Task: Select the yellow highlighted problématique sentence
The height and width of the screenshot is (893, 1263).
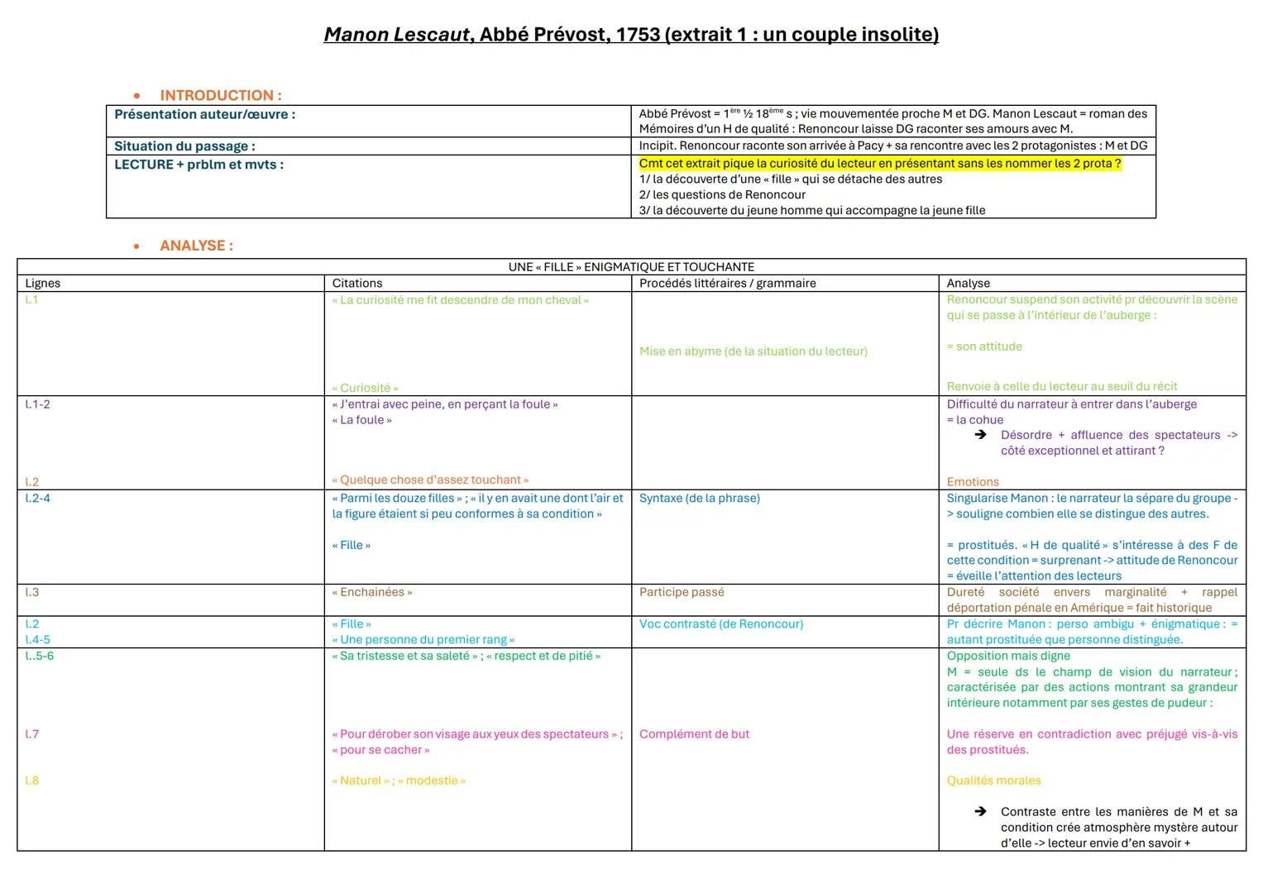Action: coord(879,164)
